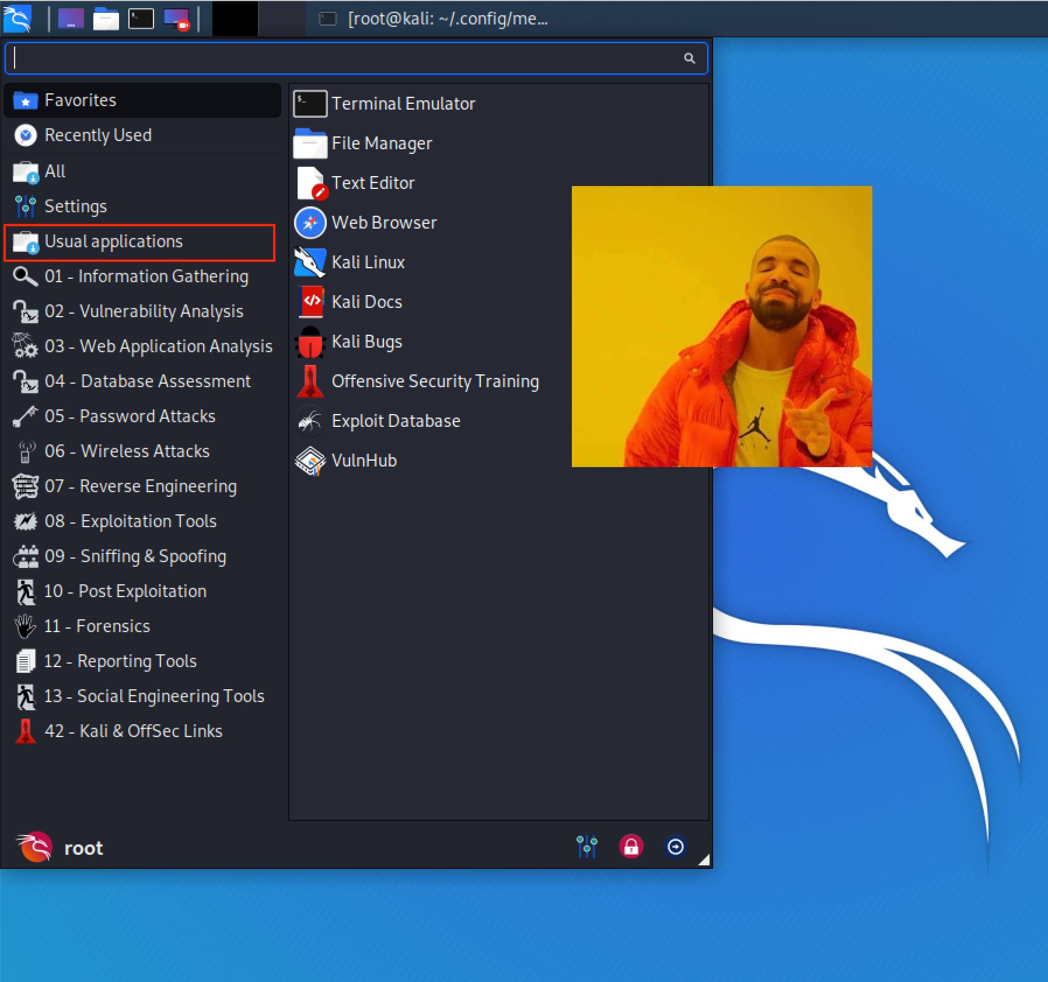1048x982 pixels.
Task: Click the menu search input field
Action: pos(344,58)
